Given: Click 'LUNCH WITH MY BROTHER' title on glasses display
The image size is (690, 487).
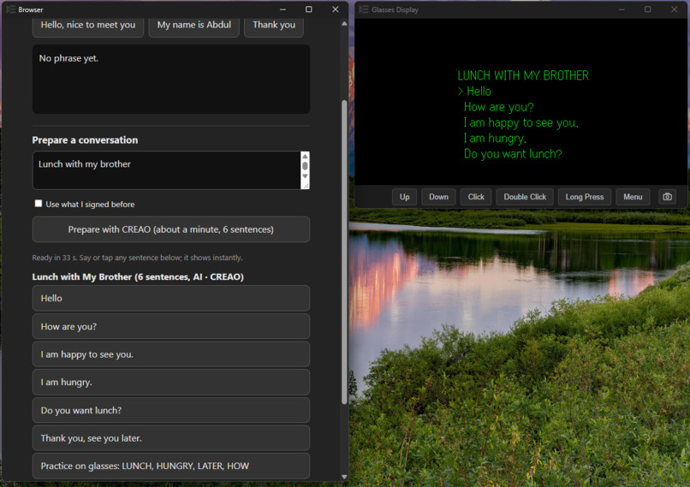Looking at the screenshot, I should 523,75.
